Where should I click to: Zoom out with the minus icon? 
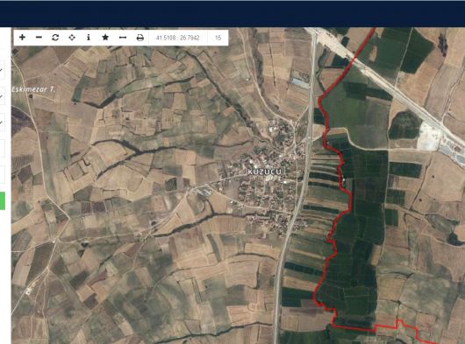coord(39,38)
